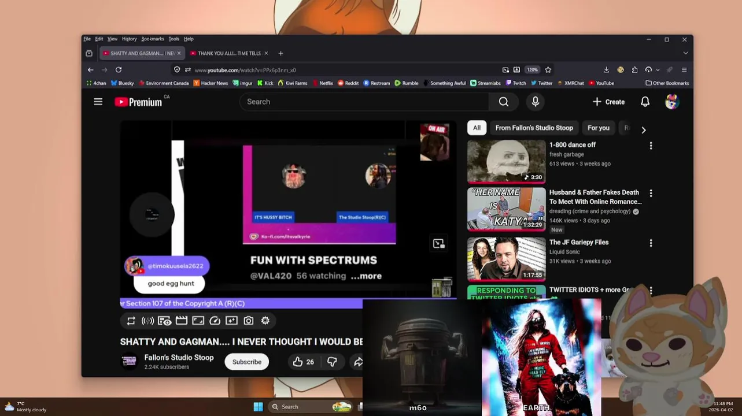
Task: Dislike the video with thumbs down
Action: click(332, 362)
